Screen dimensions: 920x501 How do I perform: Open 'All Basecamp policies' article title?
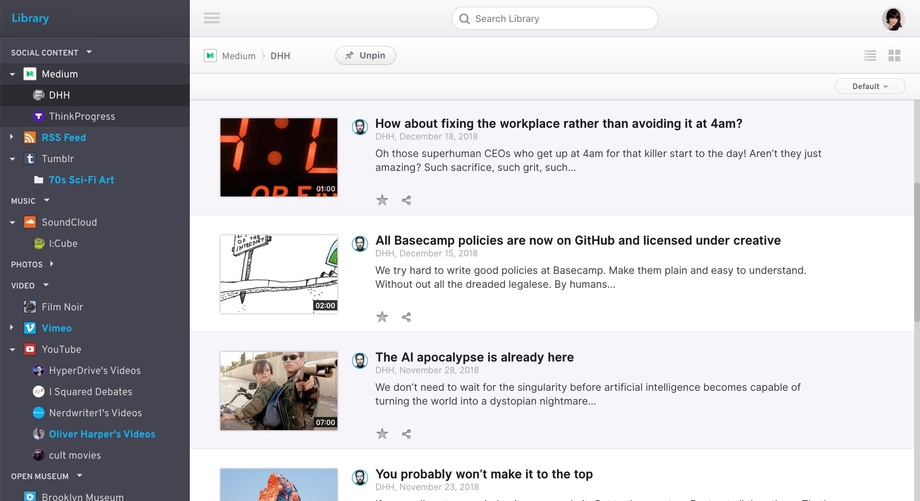coord(578,240)
